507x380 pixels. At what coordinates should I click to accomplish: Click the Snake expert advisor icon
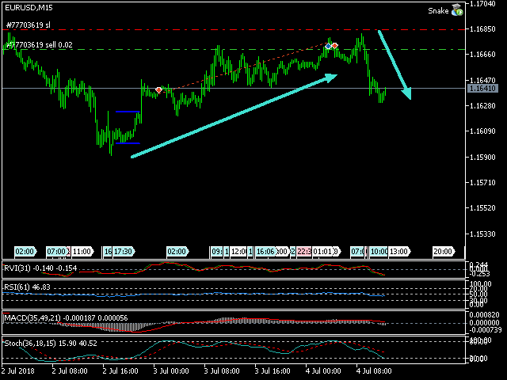click(457, 10)
